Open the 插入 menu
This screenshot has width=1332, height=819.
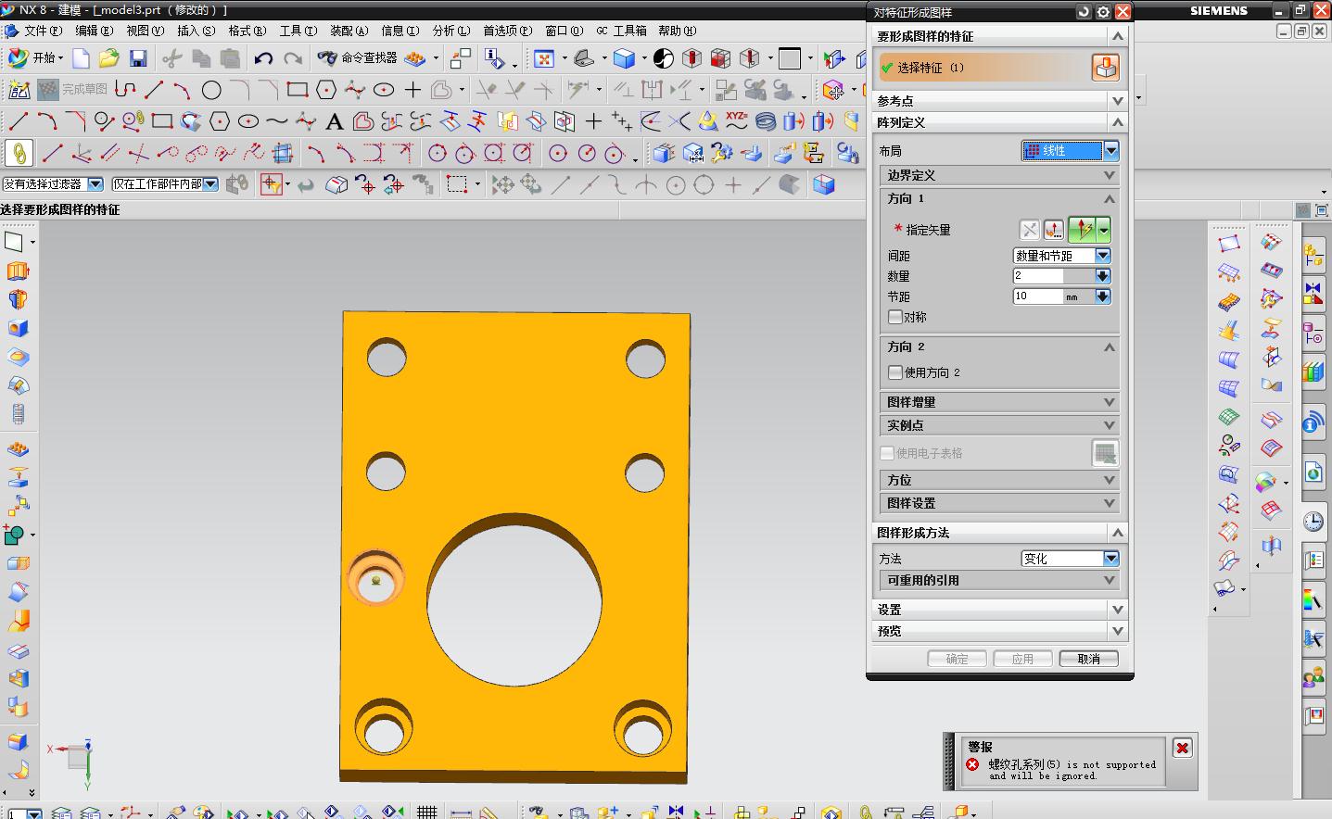196,31
